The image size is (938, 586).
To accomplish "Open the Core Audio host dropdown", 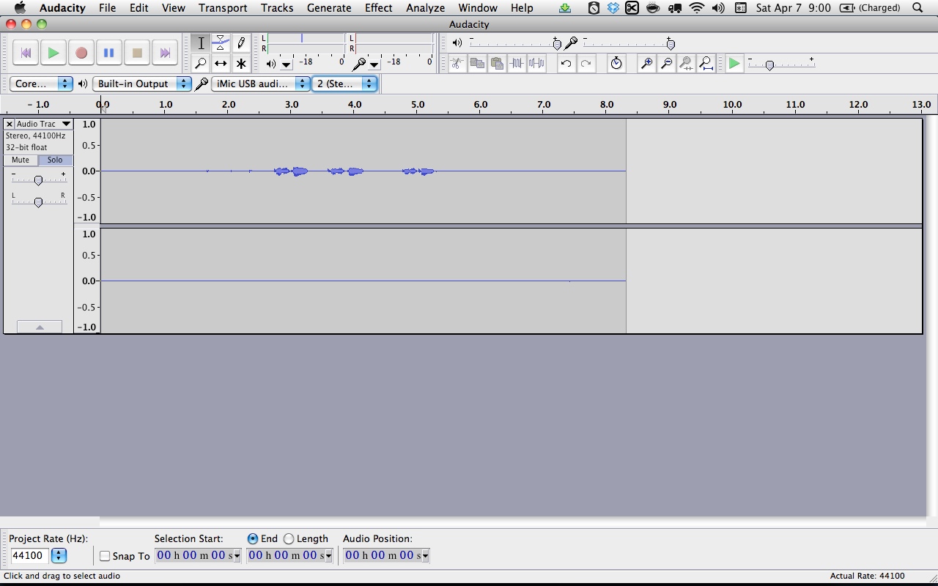I will point(41,84).
